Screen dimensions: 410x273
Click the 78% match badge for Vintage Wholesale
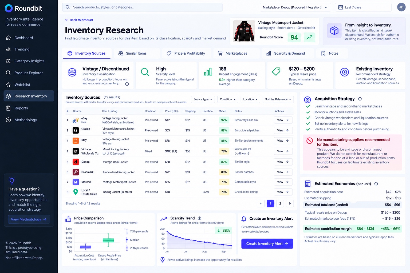coord(224,151)
